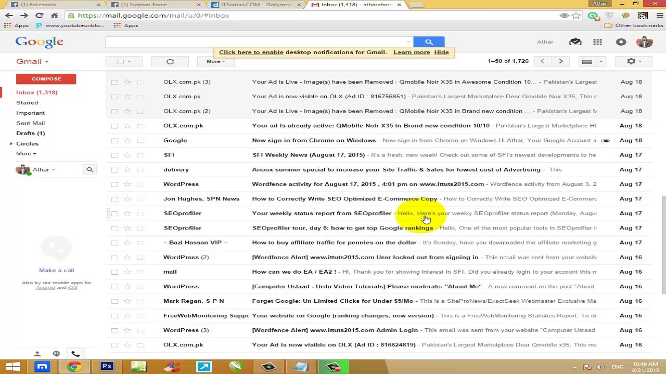
Task: Tick the checkbox for Google sign-in email
Action: 114,140
